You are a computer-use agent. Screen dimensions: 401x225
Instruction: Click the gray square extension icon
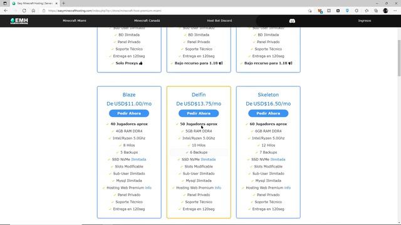click(329, 11)
